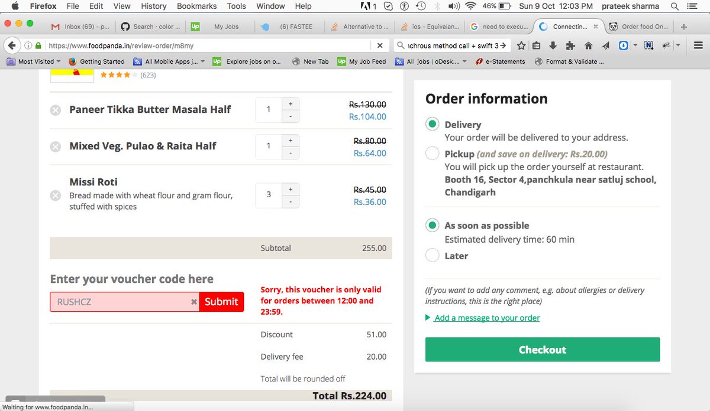
Task: Remove the Missi Roti item
Action: tap(55, 195)
